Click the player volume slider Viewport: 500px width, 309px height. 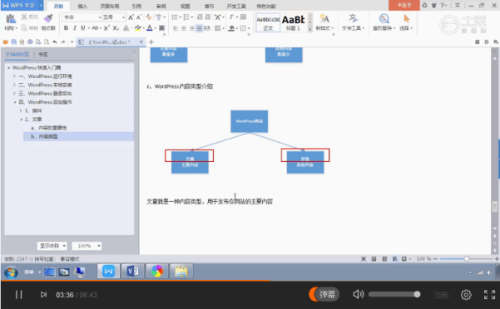pyautogui.click(x=394, y=294)
